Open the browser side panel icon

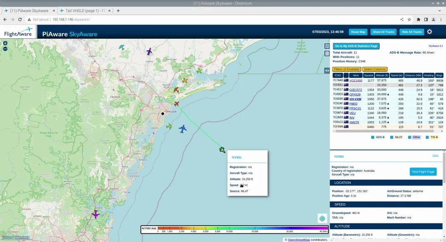point(426,20)
